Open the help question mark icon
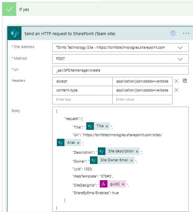 tap(173, 33)
